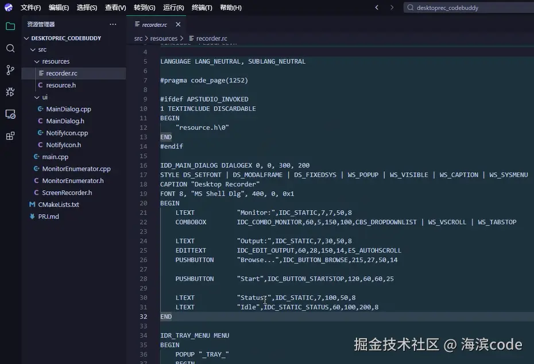Viewport: 534px width, 364px height.
Task: Open the Run and Debug view icon
Action: click(x=10, y=92)
